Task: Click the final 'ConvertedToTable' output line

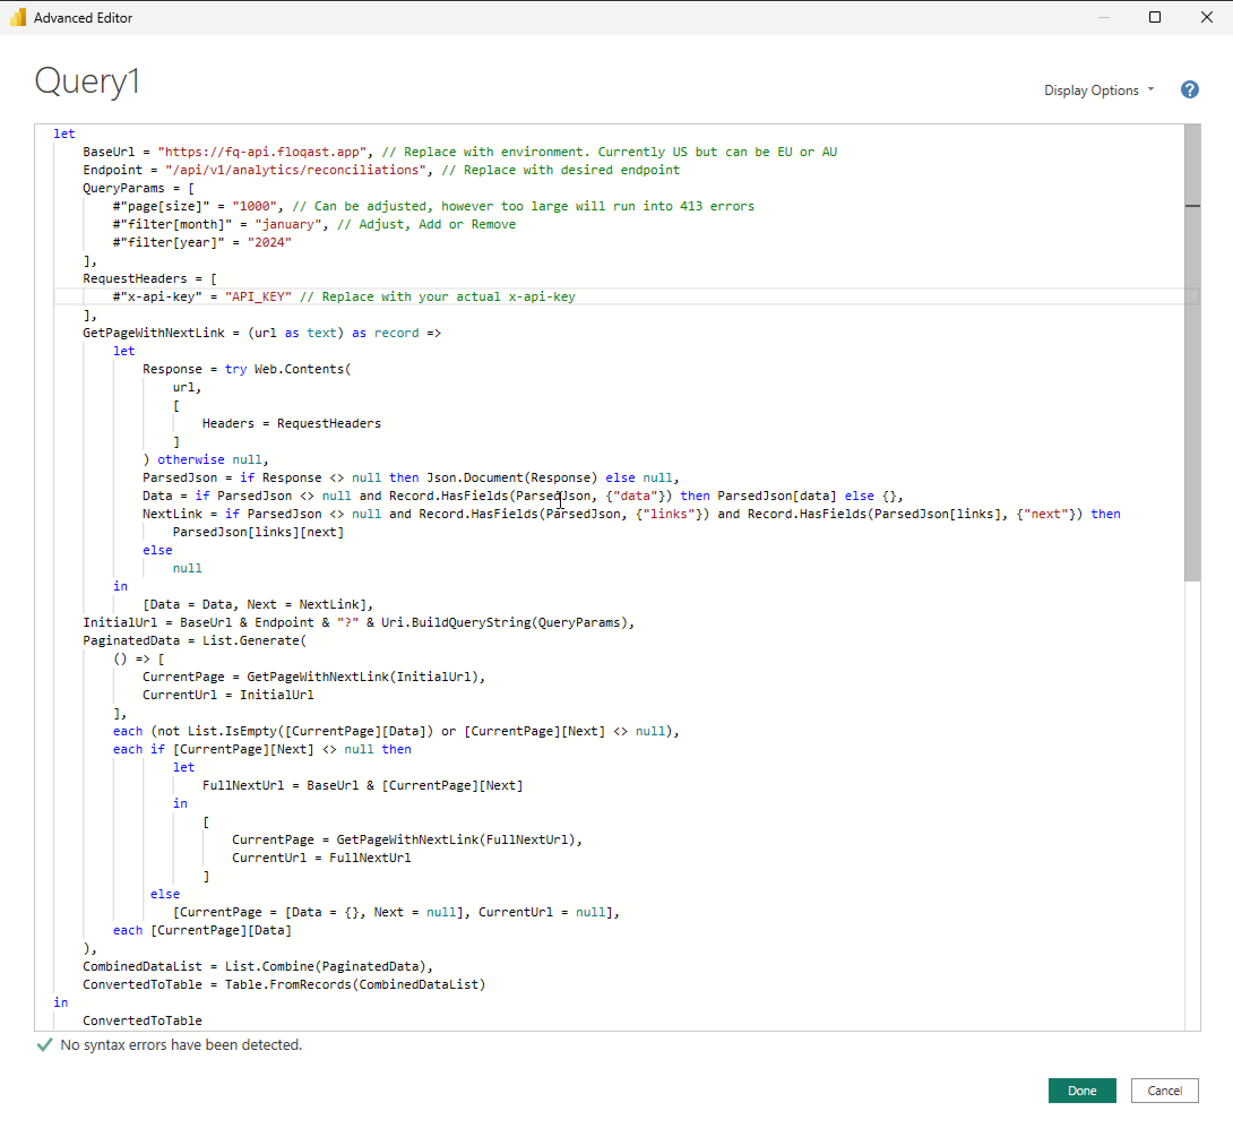Action: (x=143, y=1020)
